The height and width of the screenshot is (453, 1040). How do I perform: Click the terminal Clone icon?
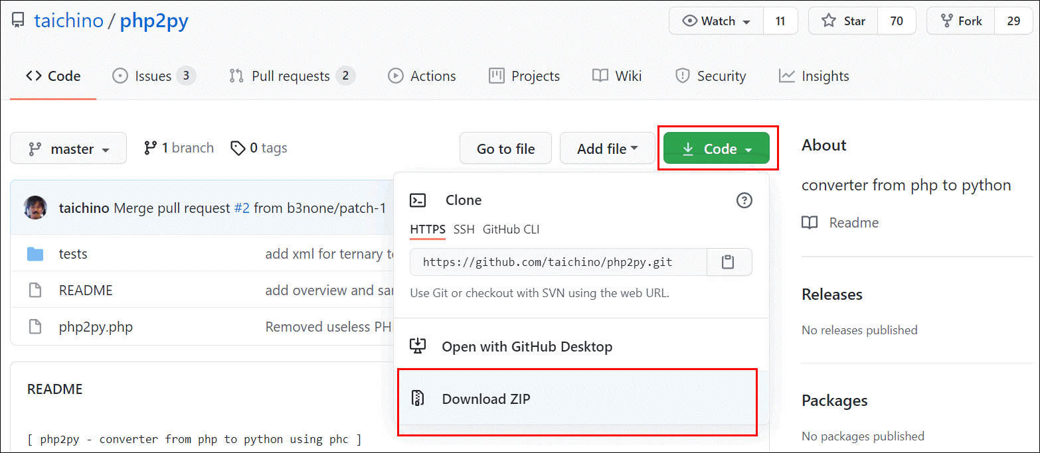(x=418, y=200)
